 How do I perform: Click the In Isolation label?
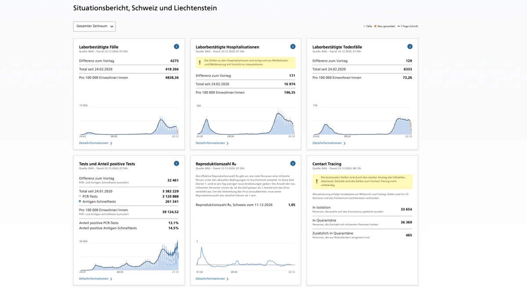[321, 207]
